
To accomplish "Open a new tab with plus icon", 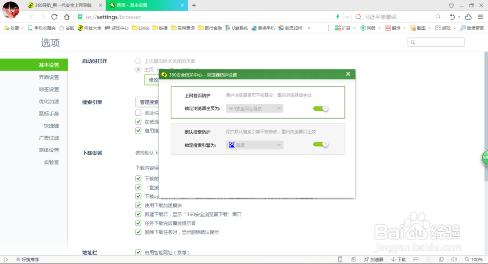I will click(194, 5).
